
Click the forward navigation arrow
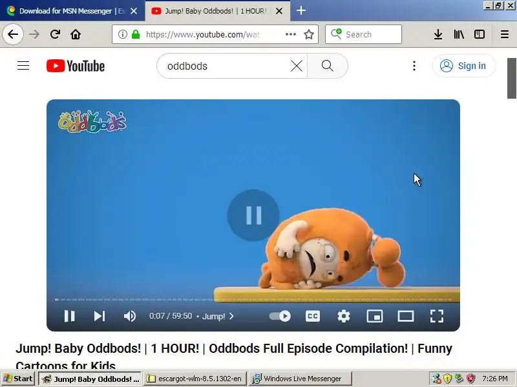pos(34,34)
